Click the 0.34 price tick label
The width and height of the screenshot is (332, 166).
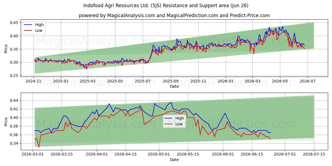[14, 144]
